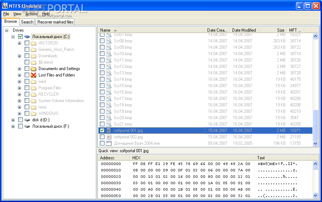Click the Scr14.bmp bitmap file icon
The width and height of the screenshot is (322, 202).
(x=109, y=79)
